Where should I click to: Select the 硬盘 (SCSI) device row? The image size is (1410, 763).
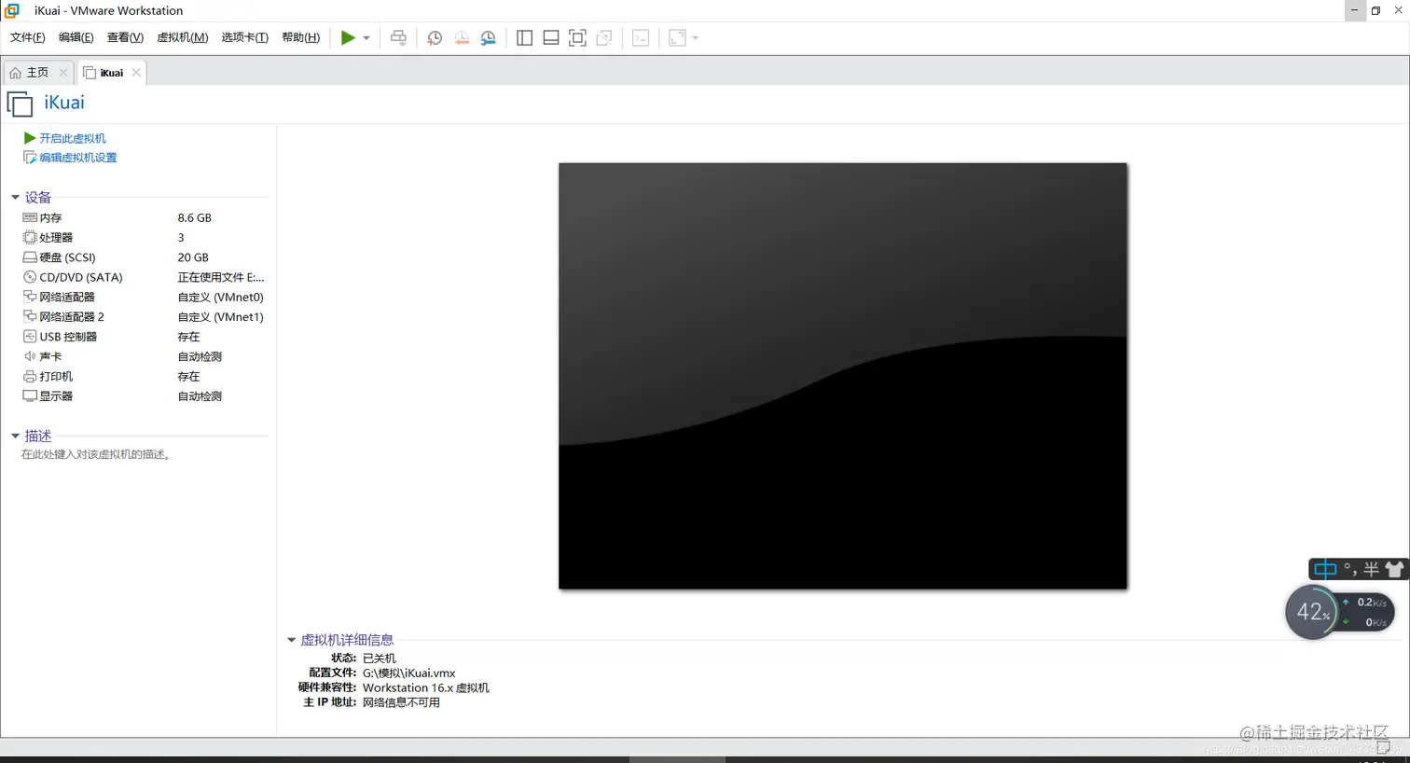[144, 257]
